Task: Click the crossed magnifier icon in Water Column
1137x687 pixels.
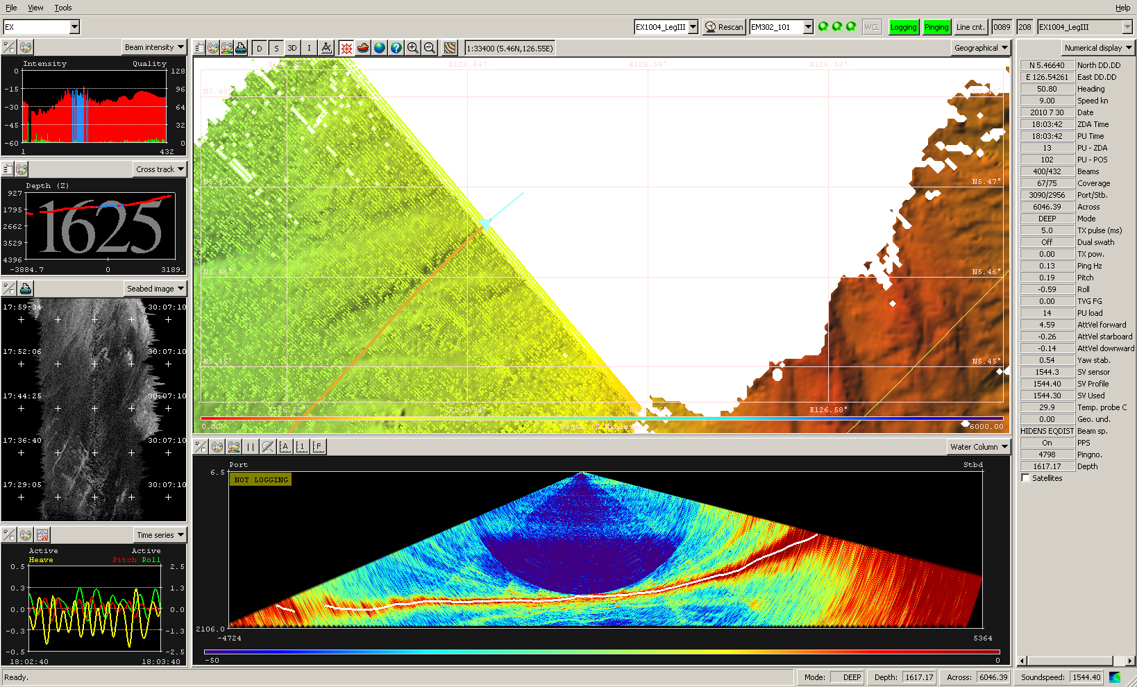Action: point(267,447)
